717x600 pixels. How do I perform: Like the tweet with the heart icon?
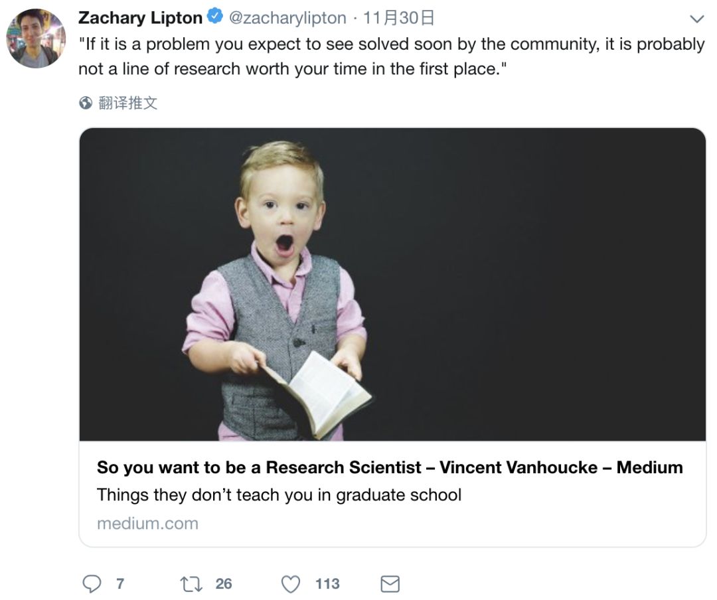point(291,583)
